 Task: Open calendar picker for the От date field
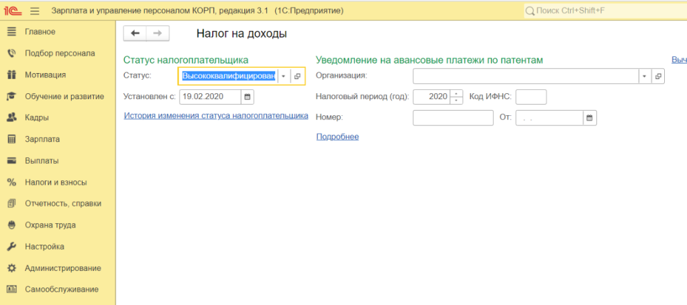pos(590,118)
